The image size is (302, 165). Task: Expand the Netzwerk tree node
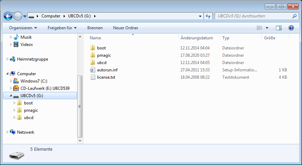[x=8, y=132]
